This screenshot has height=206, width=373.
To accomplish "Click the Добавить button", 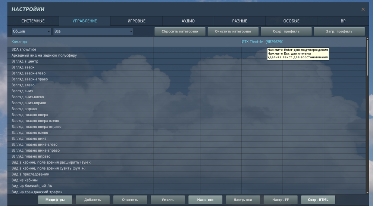I will pos(93,200).
